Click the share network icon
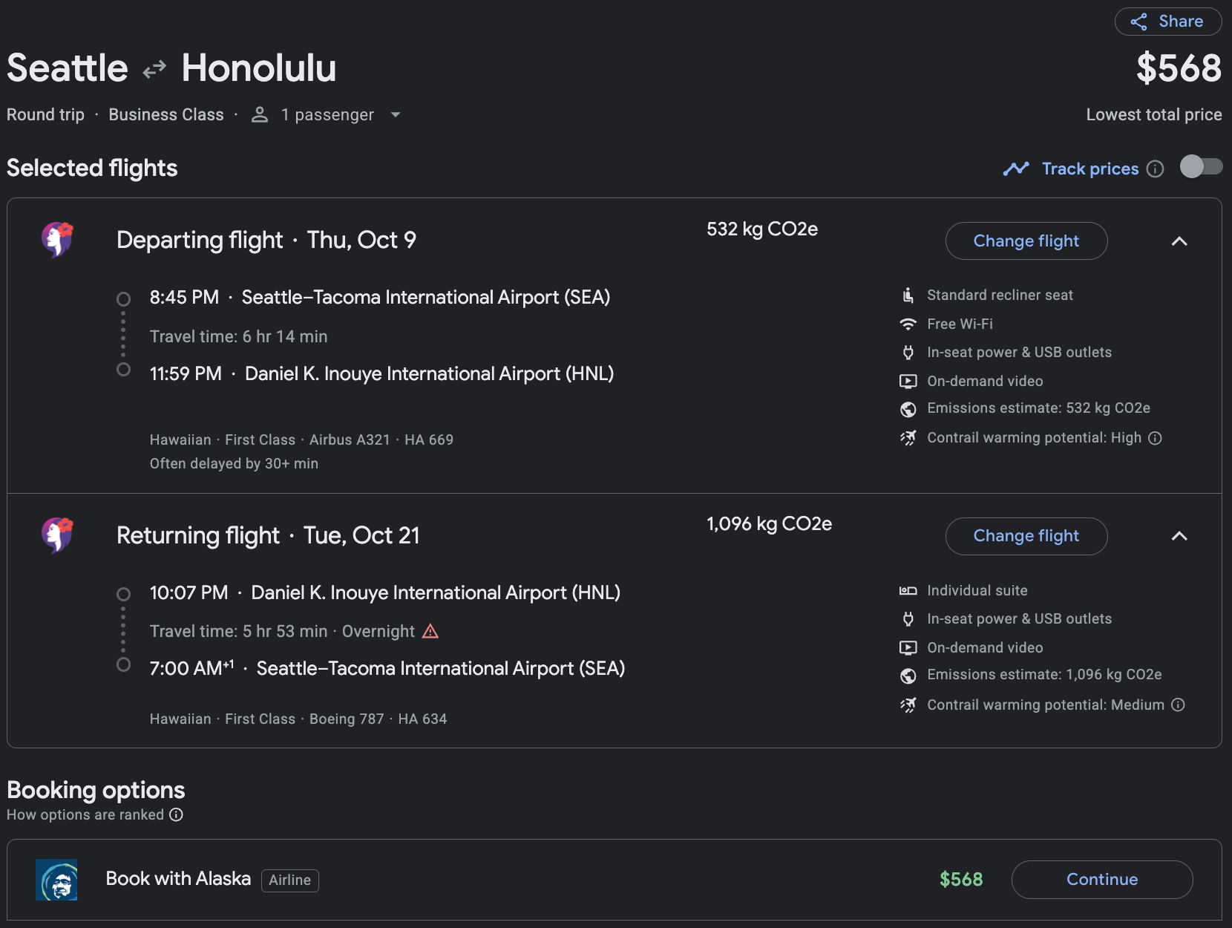The image size is (1232, 928). click(1138, 22)
